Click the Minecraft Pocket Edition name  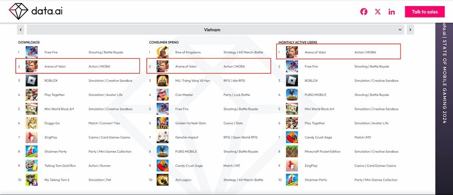[x=322, y=151]
